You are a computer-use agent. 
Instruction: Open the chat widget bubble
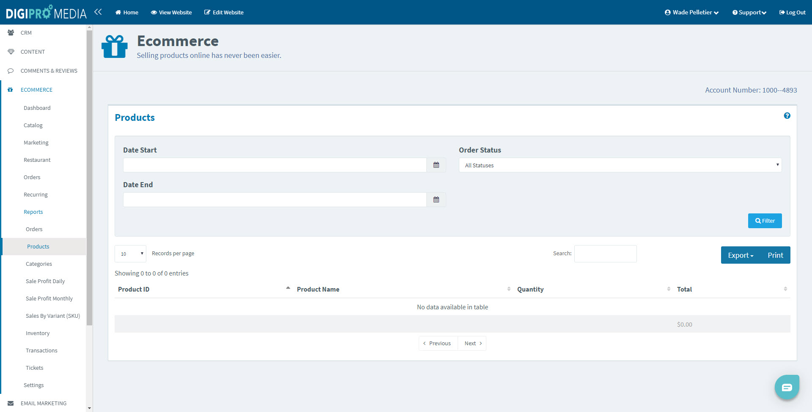coord(787,387)
